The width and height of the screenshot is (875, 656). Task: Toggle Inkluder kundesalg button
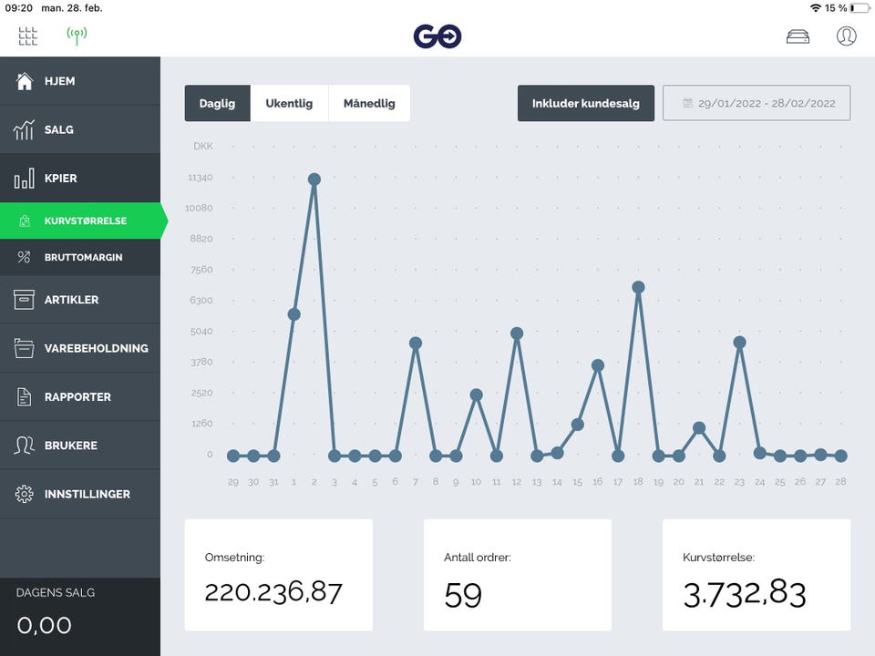pos(586,103)
